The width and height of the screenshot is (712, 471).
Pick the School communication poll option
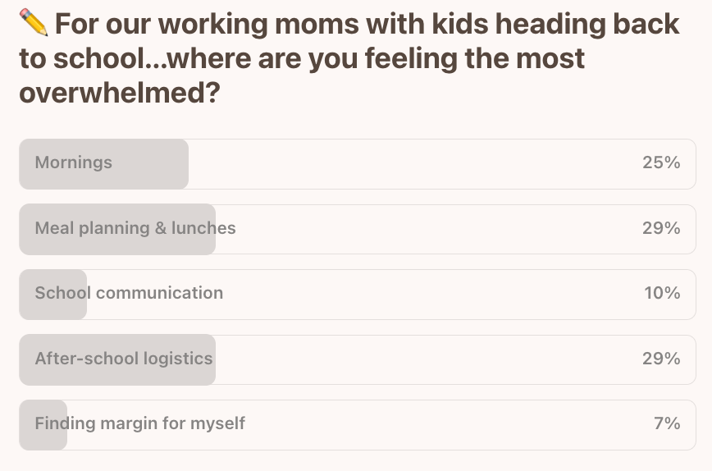click(358, 295)
